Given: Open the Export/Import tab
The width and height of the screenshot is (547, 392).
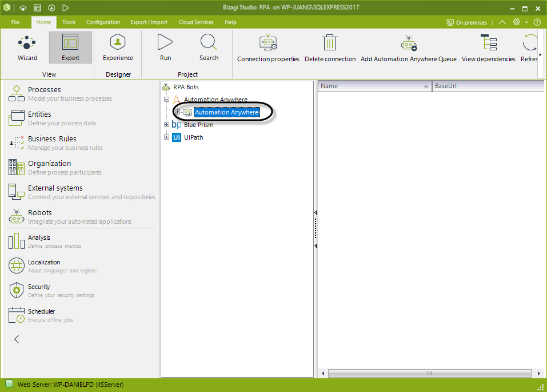Looking at the screenshot, I should click(149, 22).
